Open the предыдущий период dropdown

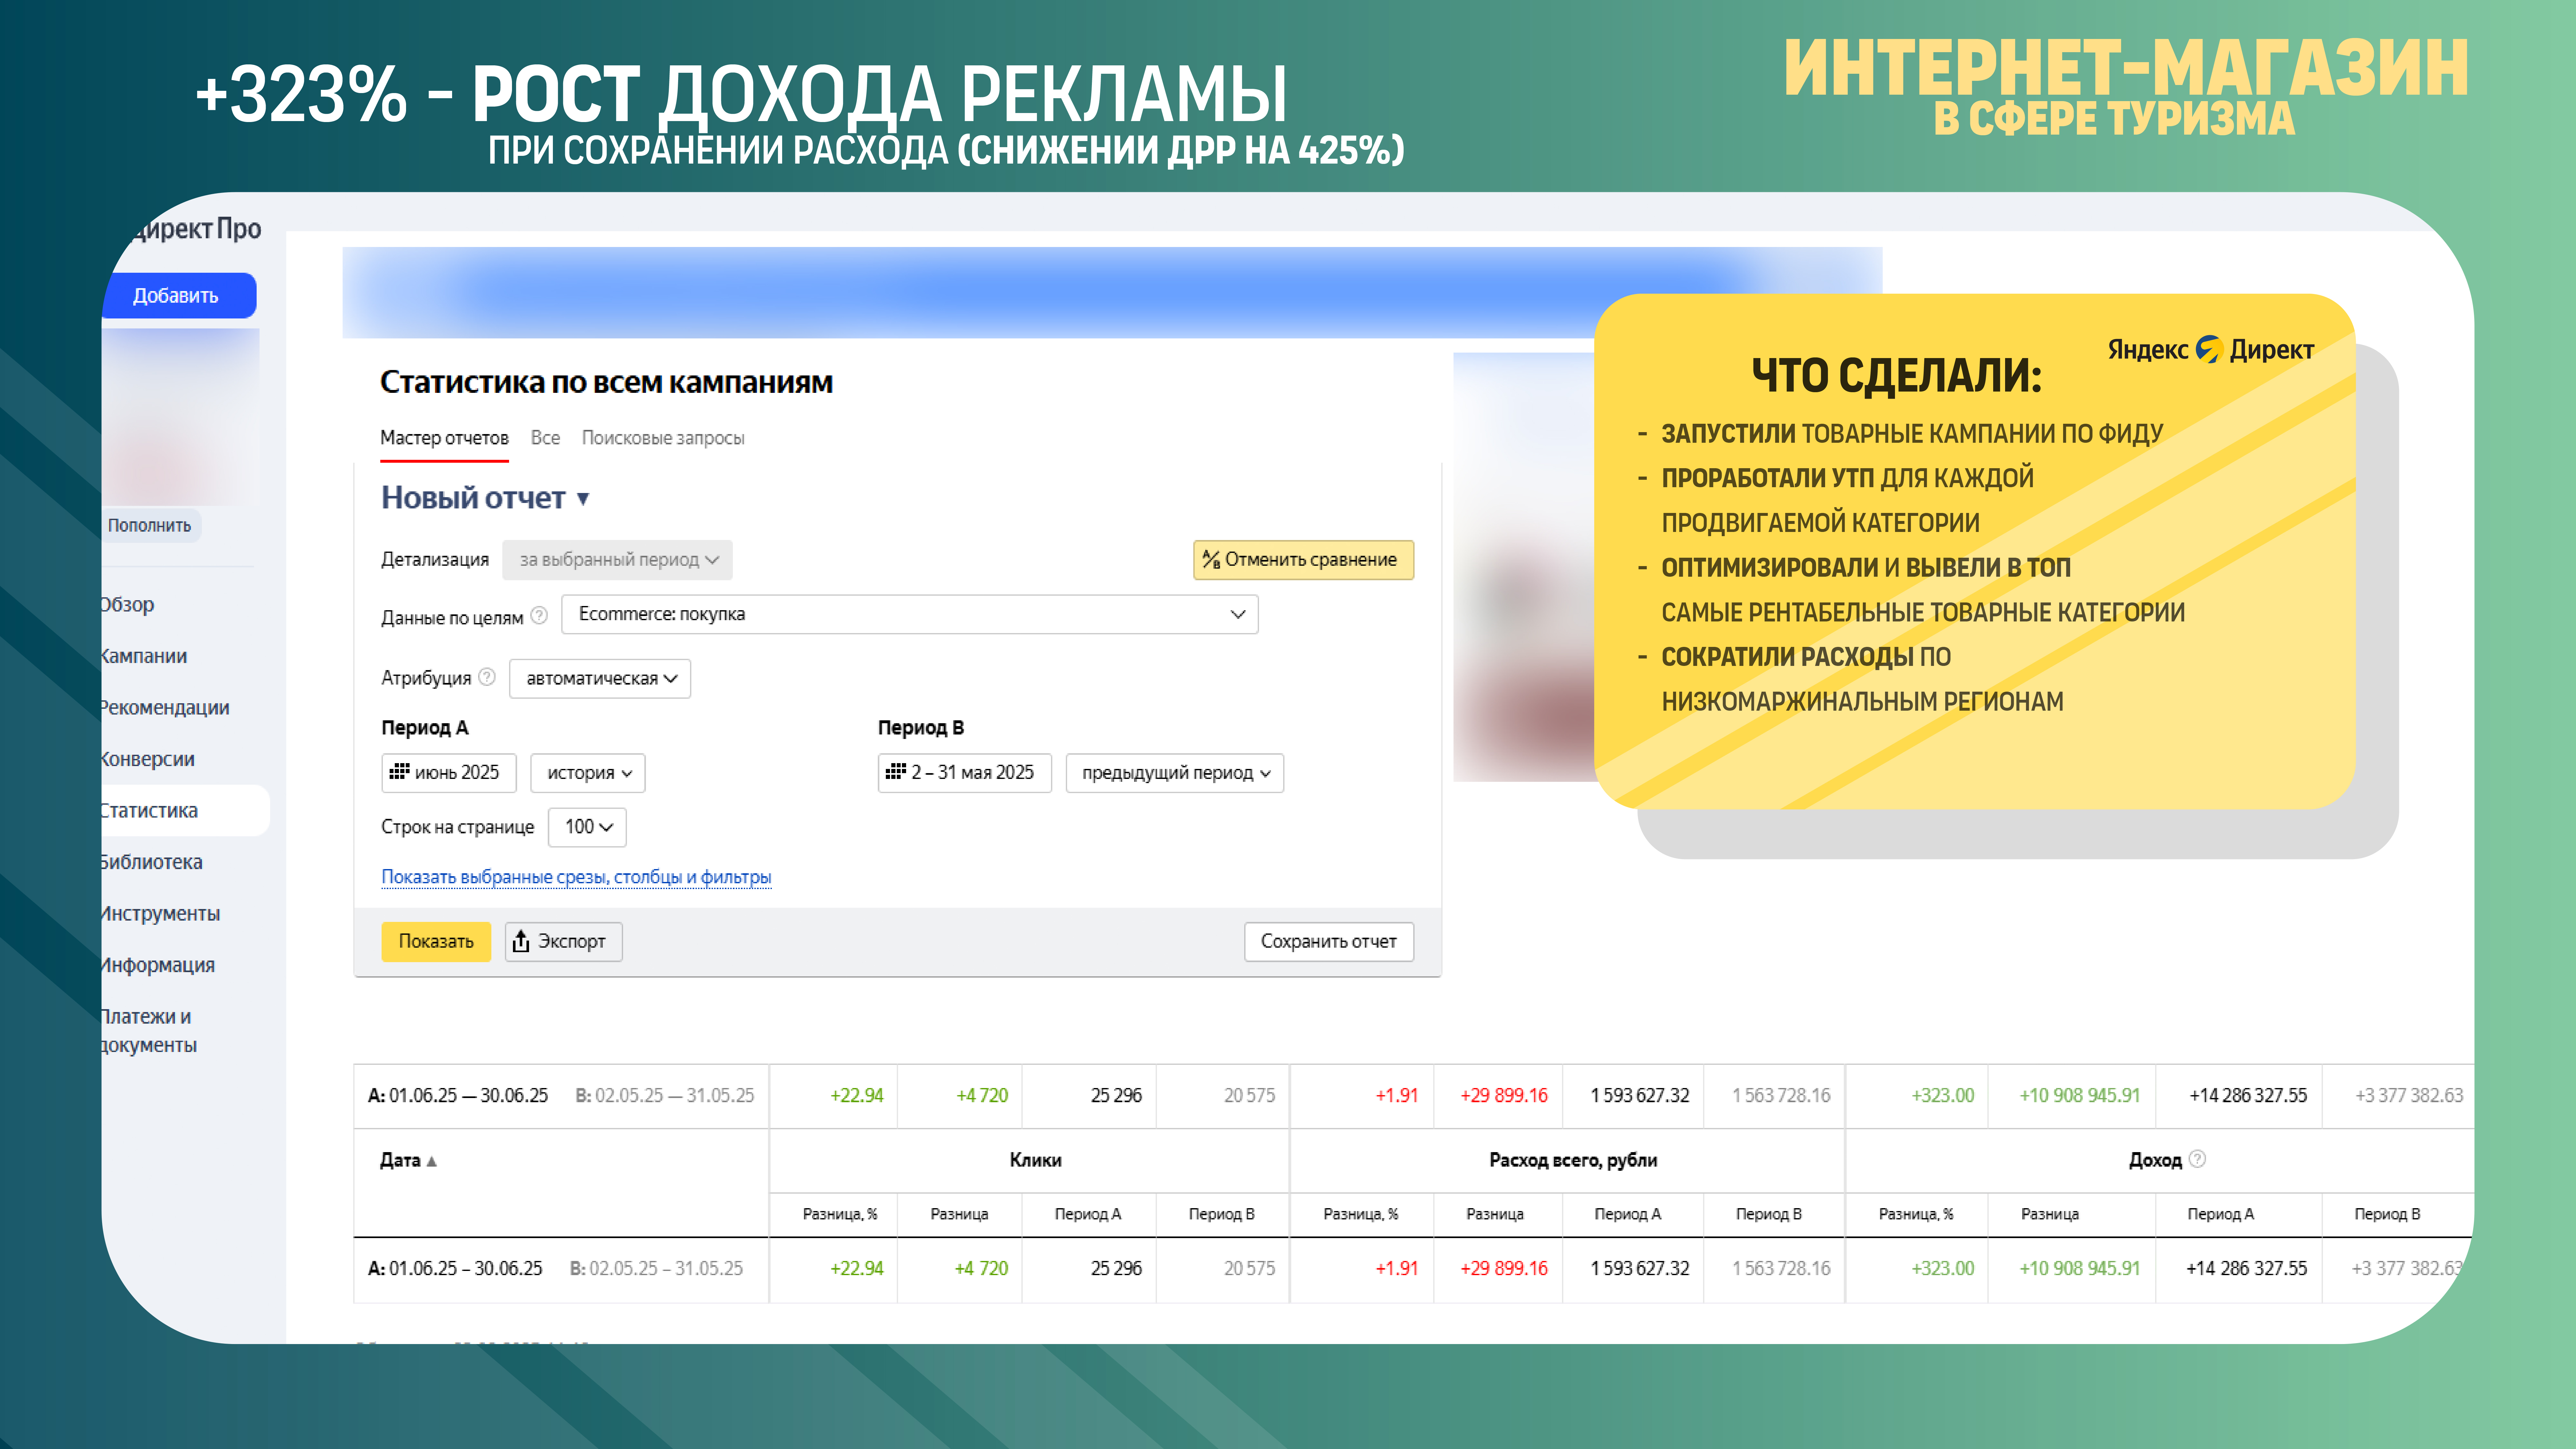pos(1175,773)
